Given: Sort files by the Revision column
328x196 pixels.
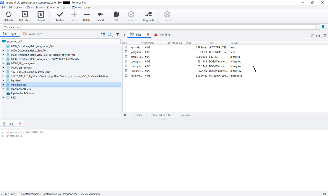Looking at the screenshot, I should (154, 43).
